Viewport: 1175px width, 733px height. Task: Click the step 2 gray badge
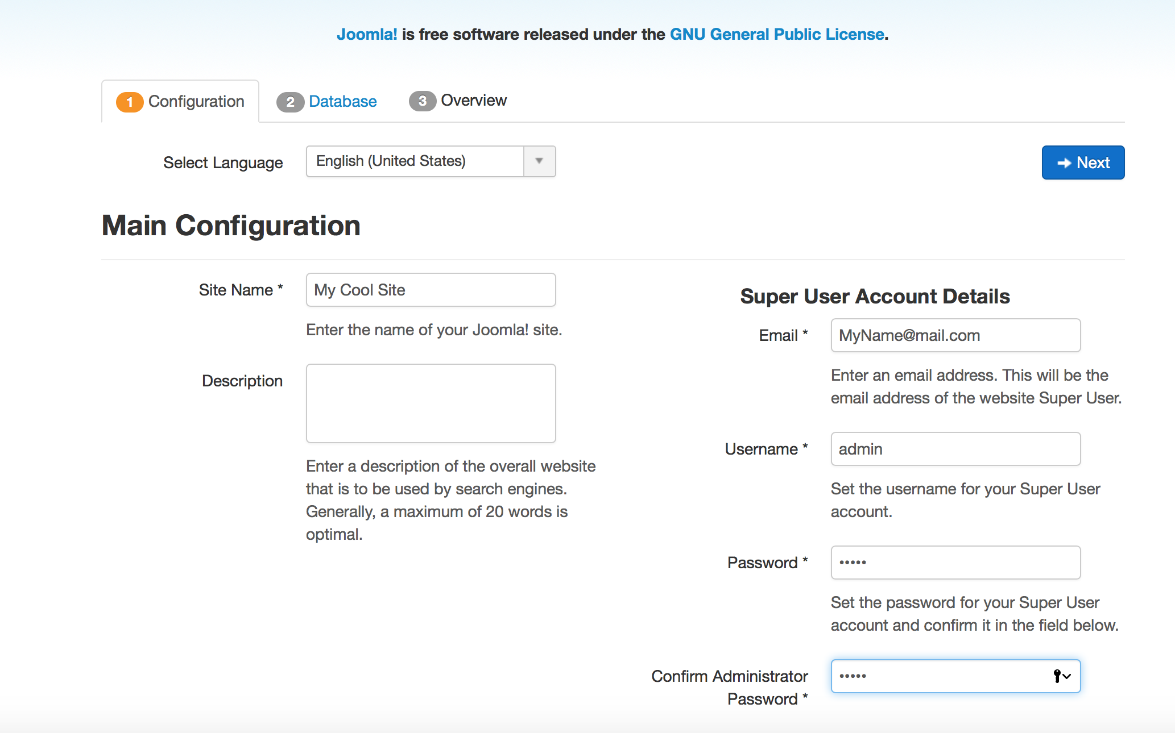290,102
